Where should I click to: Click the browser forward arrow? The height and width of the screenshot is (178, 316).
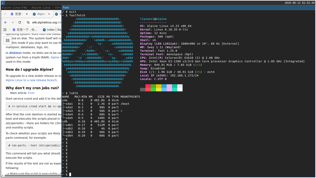point(12,22)
